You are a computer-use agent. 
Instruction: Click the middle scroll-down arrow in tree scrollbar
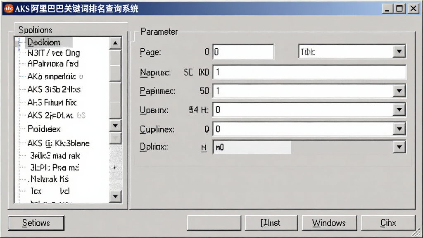[x=116, y=126]
